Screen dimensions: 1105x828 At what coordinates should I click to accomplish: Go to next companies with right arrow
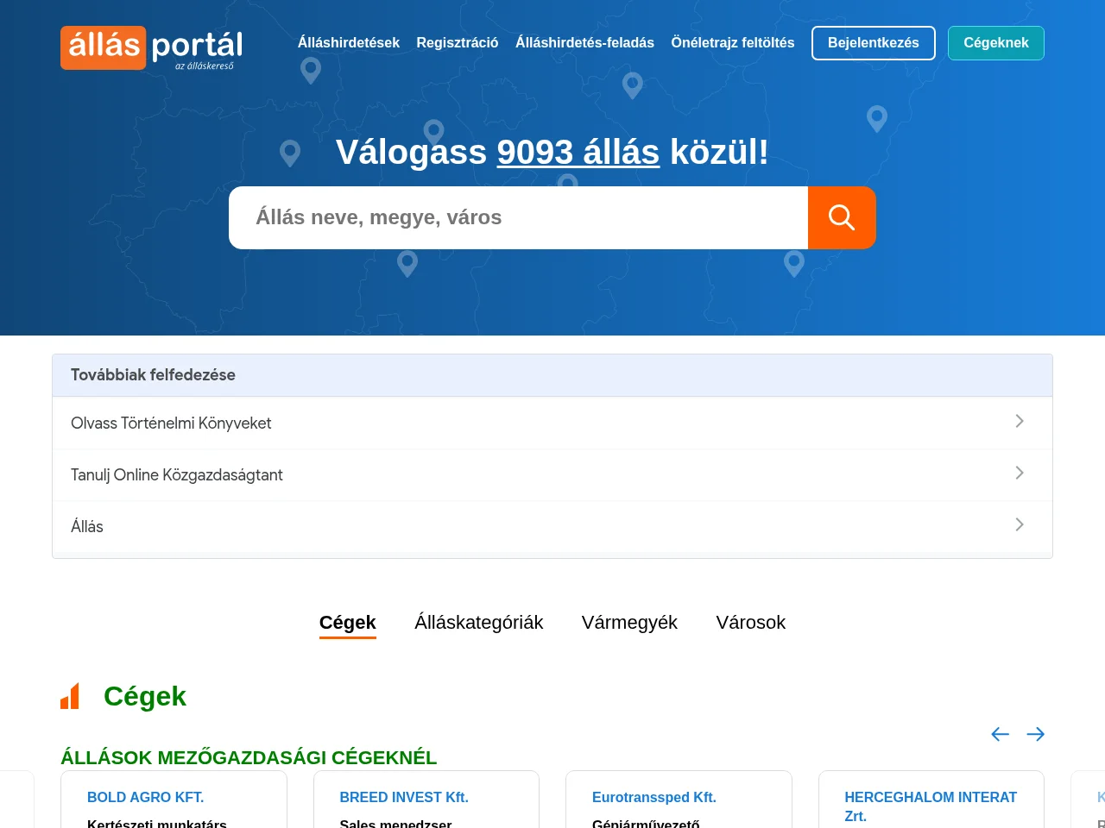tap(1036, 734)
